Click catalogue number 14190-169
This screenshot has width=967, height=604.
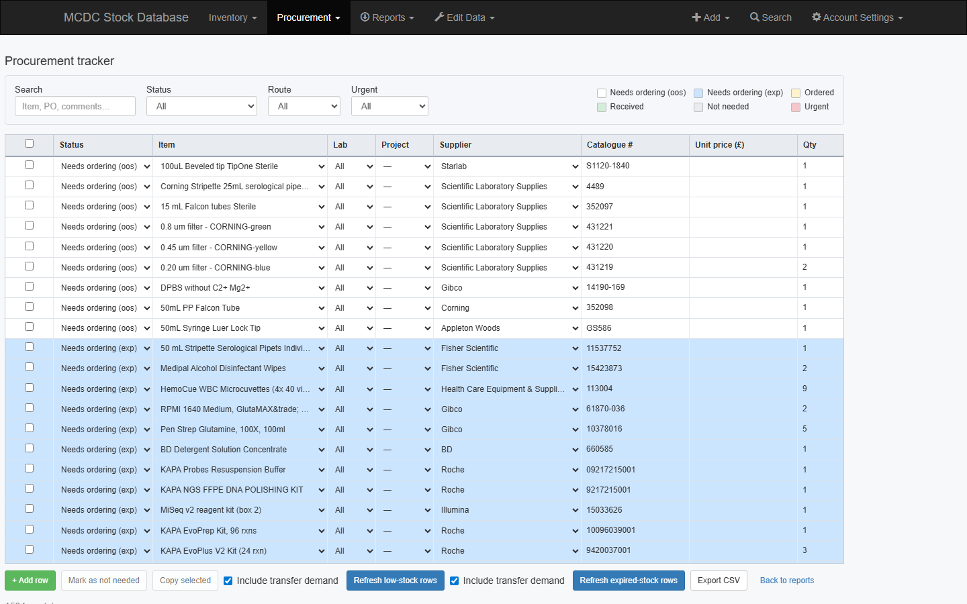(x=606, y=287)
